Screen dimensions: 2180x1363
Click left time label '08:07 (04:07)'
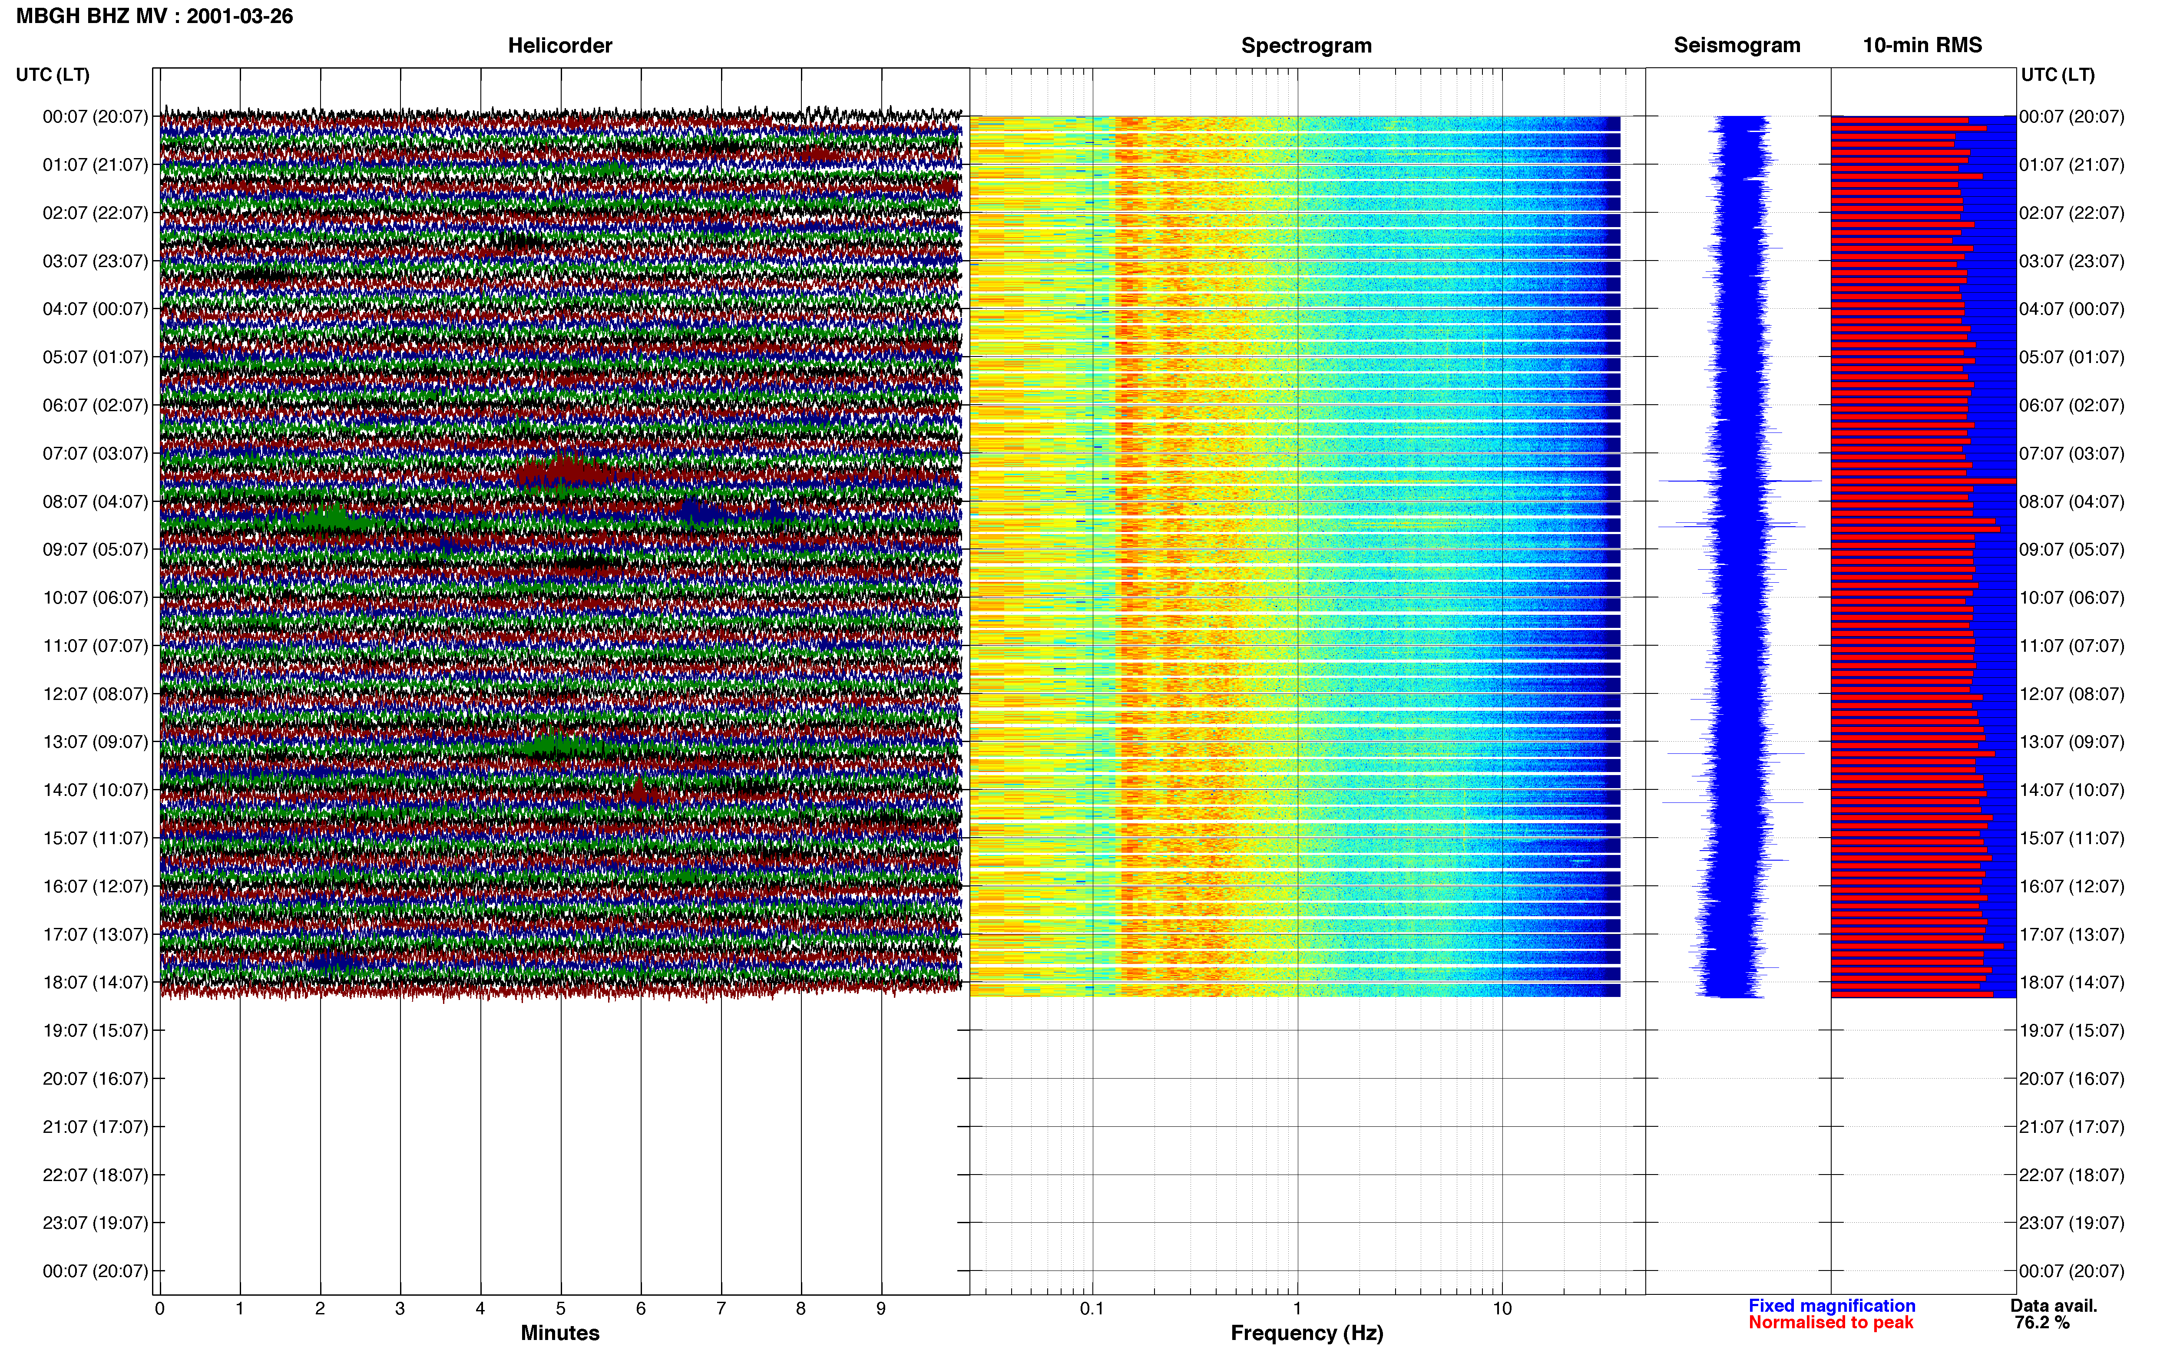[96, 501]
